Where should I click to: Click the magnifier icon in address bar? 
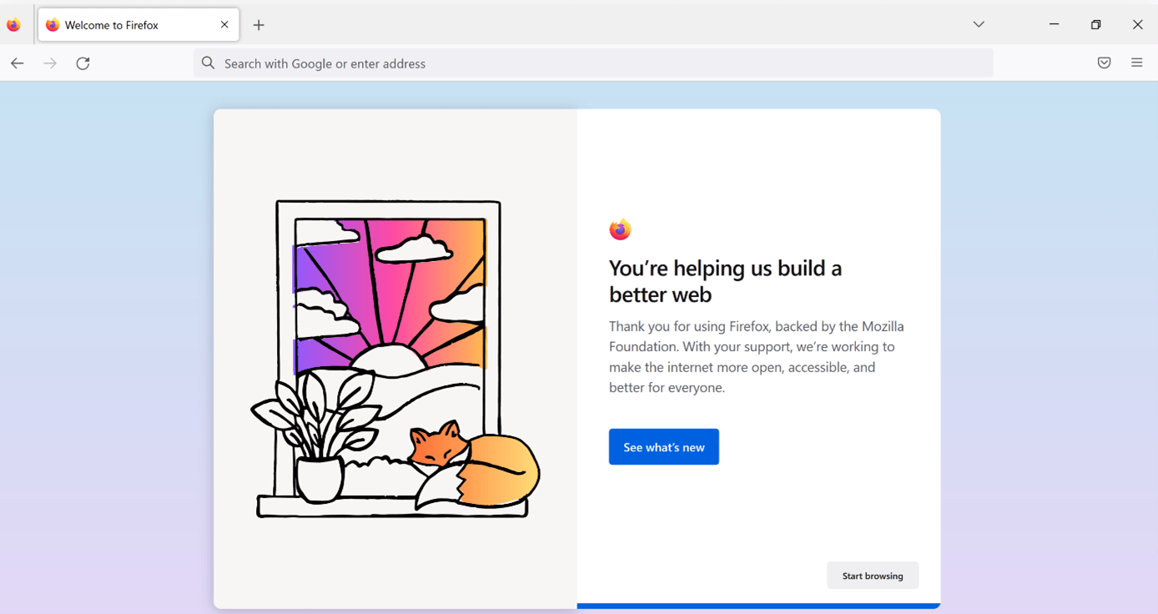coord(209,63)
